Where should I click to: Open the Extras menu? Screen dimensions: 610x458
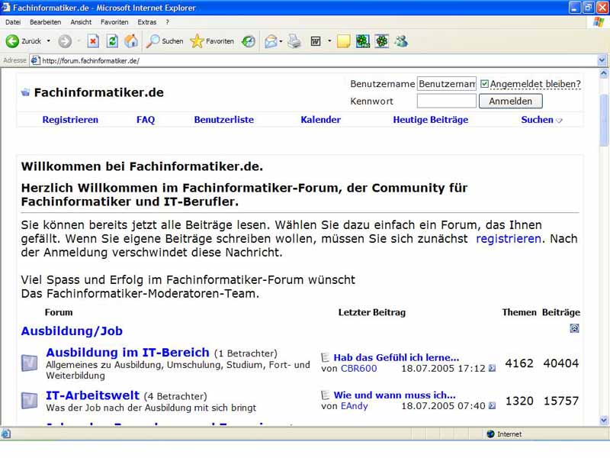(x=146, y=22)
